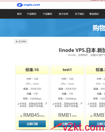The image size is (105, 132).
Task: Click 磁盘：20GB SSD in 标准.1G card
Action: tap(32, 89)
